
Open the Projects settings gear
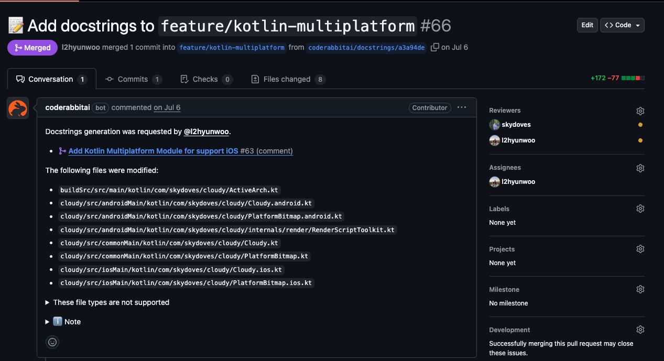coord(640,249)
